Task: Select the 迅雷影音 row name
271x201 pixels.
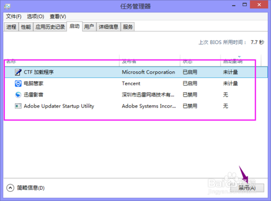Action: [34, 95]
